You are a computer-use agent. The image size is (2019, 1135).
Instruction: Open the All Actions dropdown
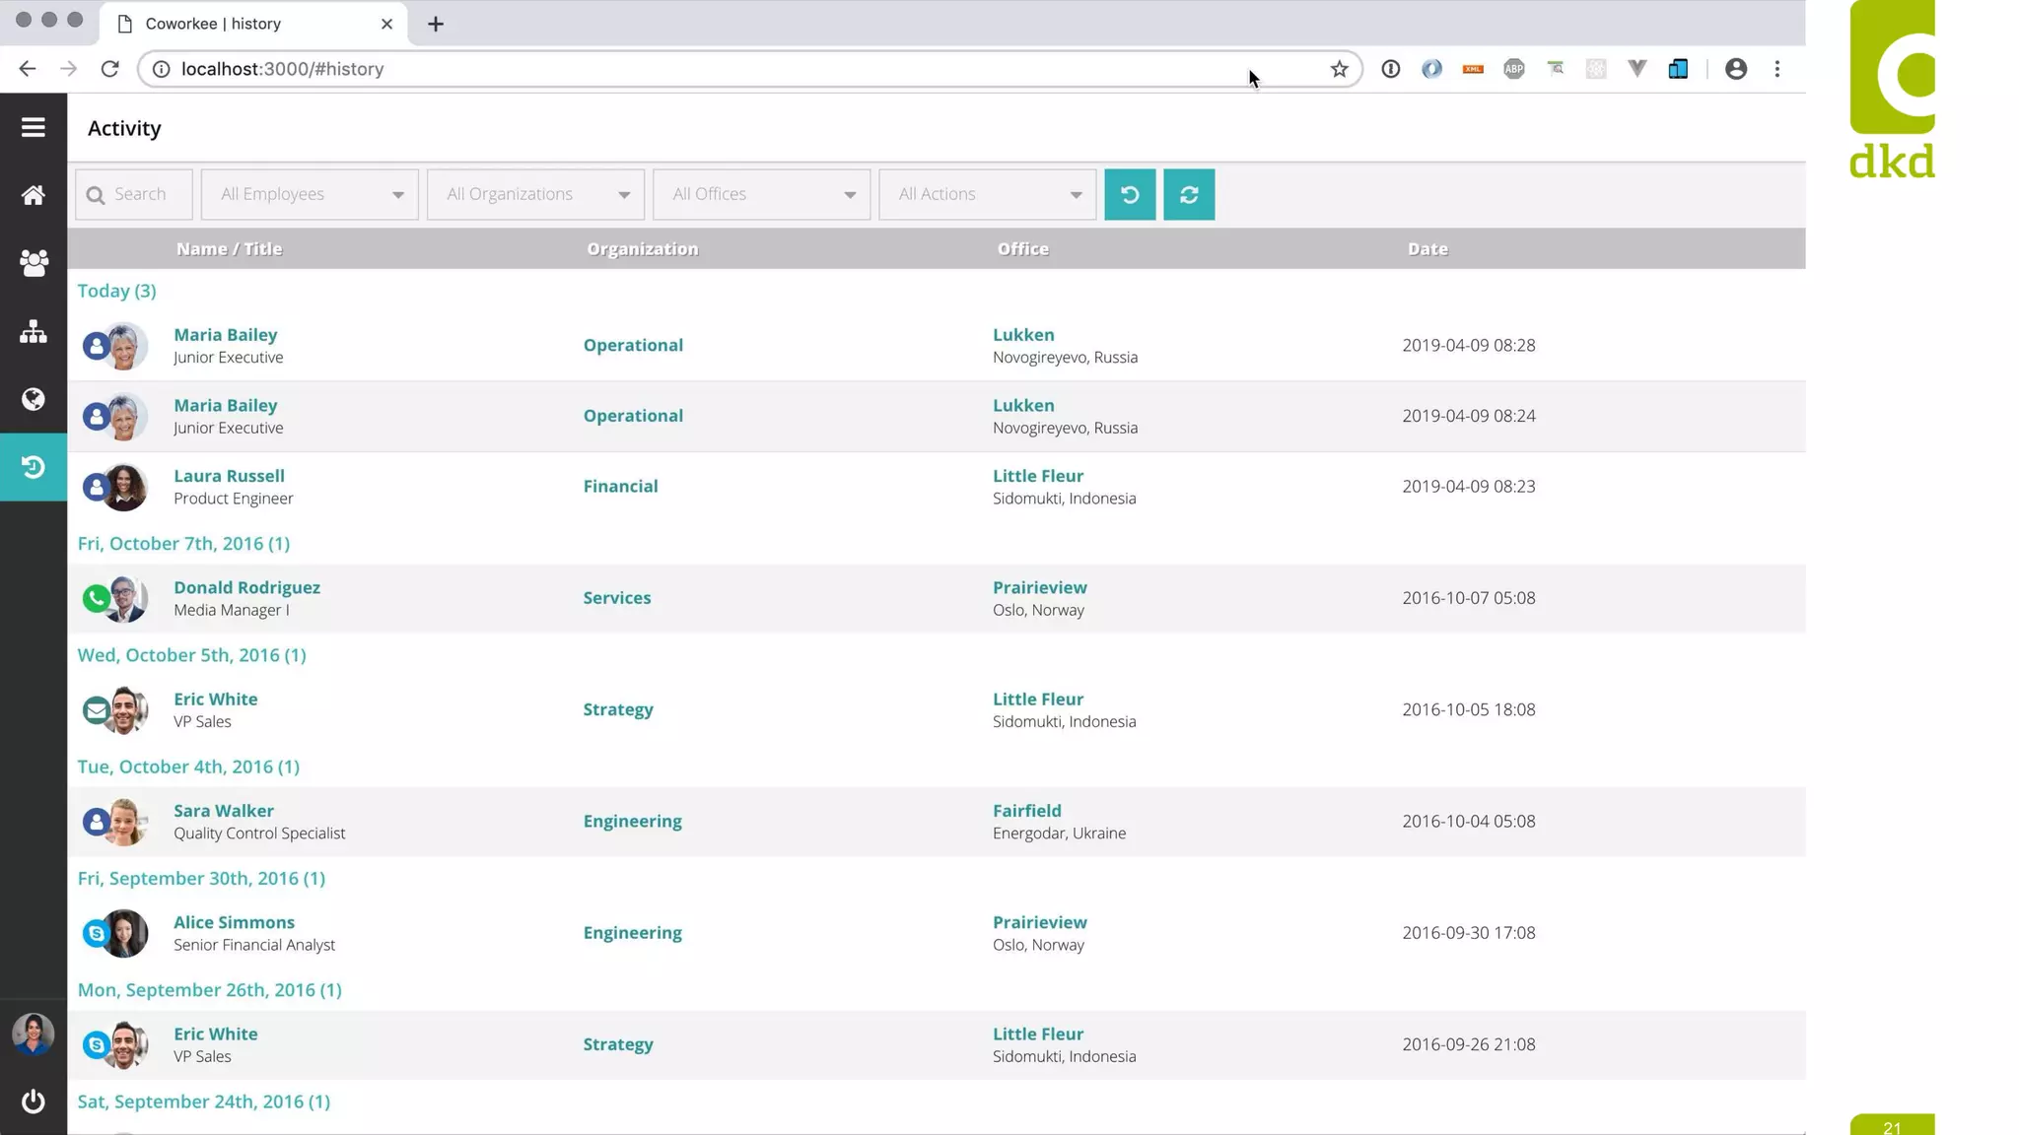(x=987, y=194)
